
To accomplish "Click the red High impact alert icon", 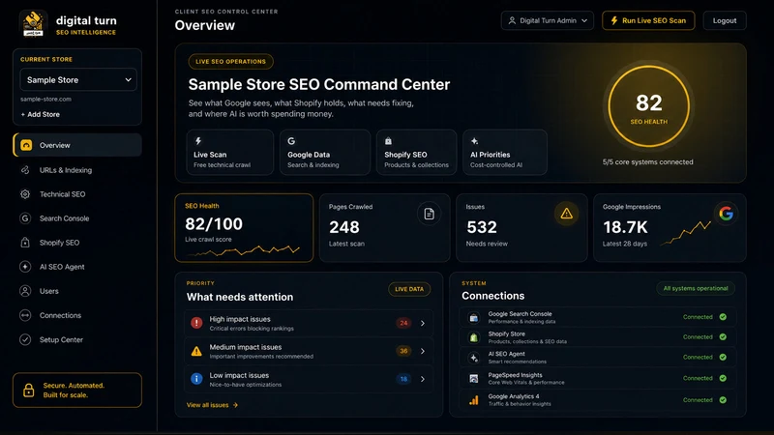I will pyautogui.click(x=196, y=323).
